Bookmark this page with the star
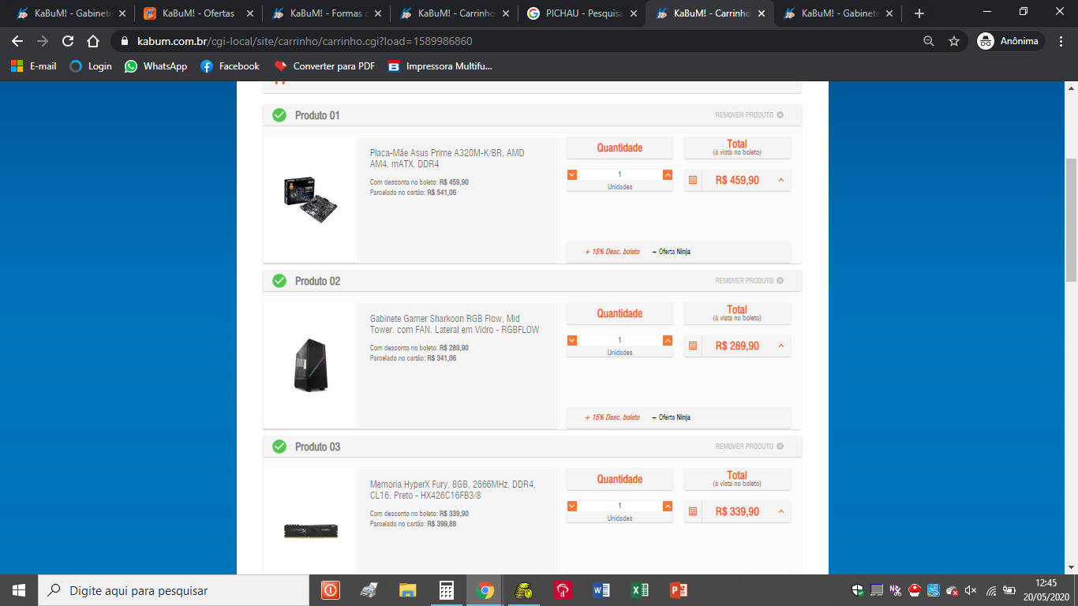1078x606 pixels. [954, 41]
